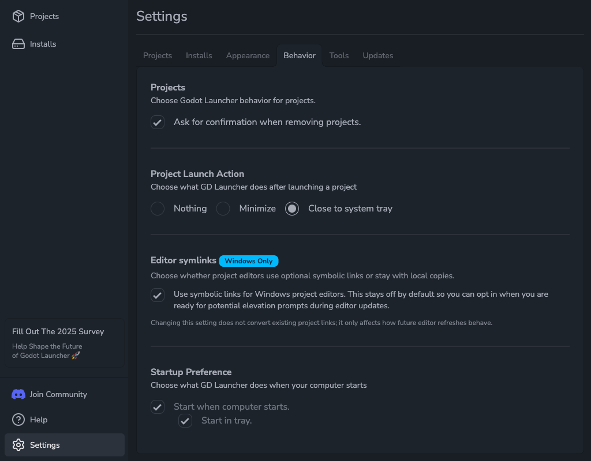Open the Fill Out The 2025 Survey panel
The width and height of the screenshot is (591, 461).
click(x=64, y=343)
